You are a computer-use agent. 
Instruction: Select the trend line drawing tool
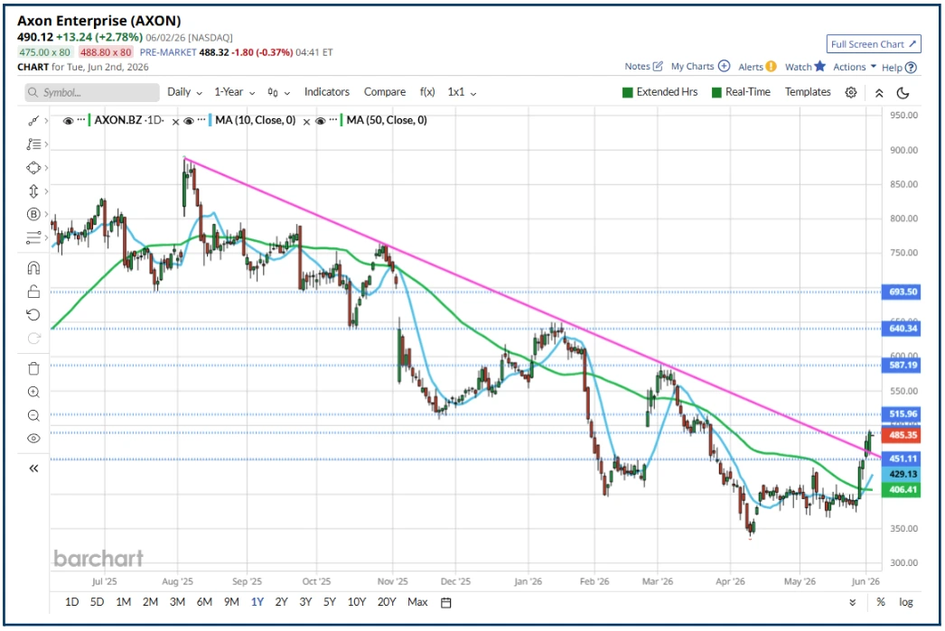33,121
